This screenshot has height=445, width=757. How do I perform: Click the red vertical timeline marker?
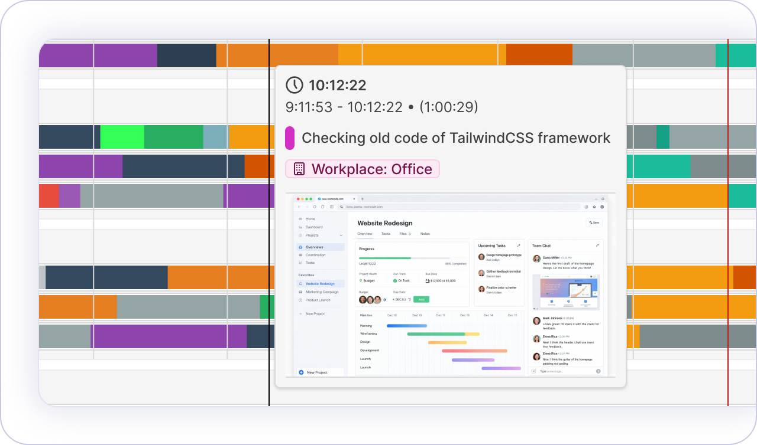click(728, 236)
